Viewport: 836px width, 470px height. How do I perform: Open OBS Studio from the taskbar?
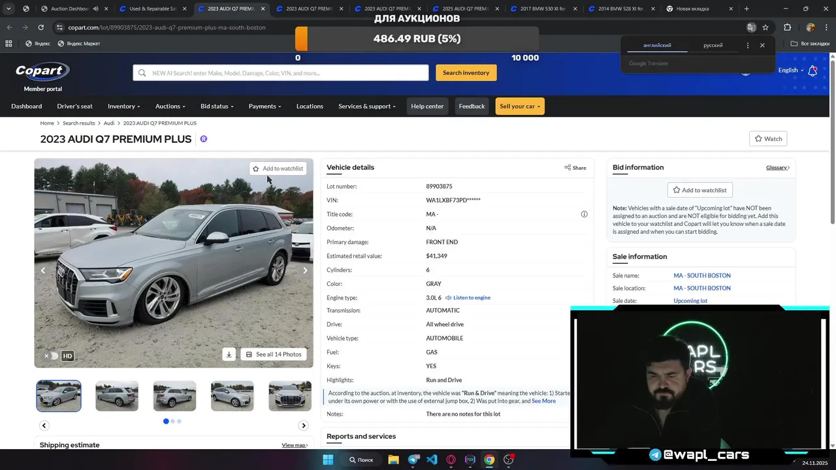click(x=509, y=460)
